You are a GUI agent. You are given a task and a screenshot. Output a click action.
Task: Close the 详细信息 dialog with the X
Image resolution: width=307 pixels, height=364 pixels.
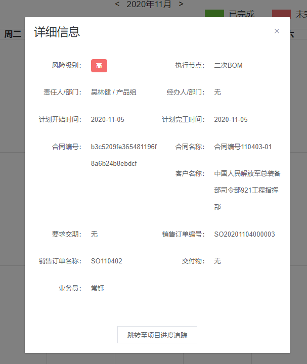pyautogui.click(x=277, y=31)
